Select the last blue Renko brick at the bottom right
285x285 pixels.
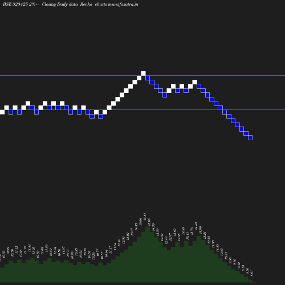pos(250,137)
